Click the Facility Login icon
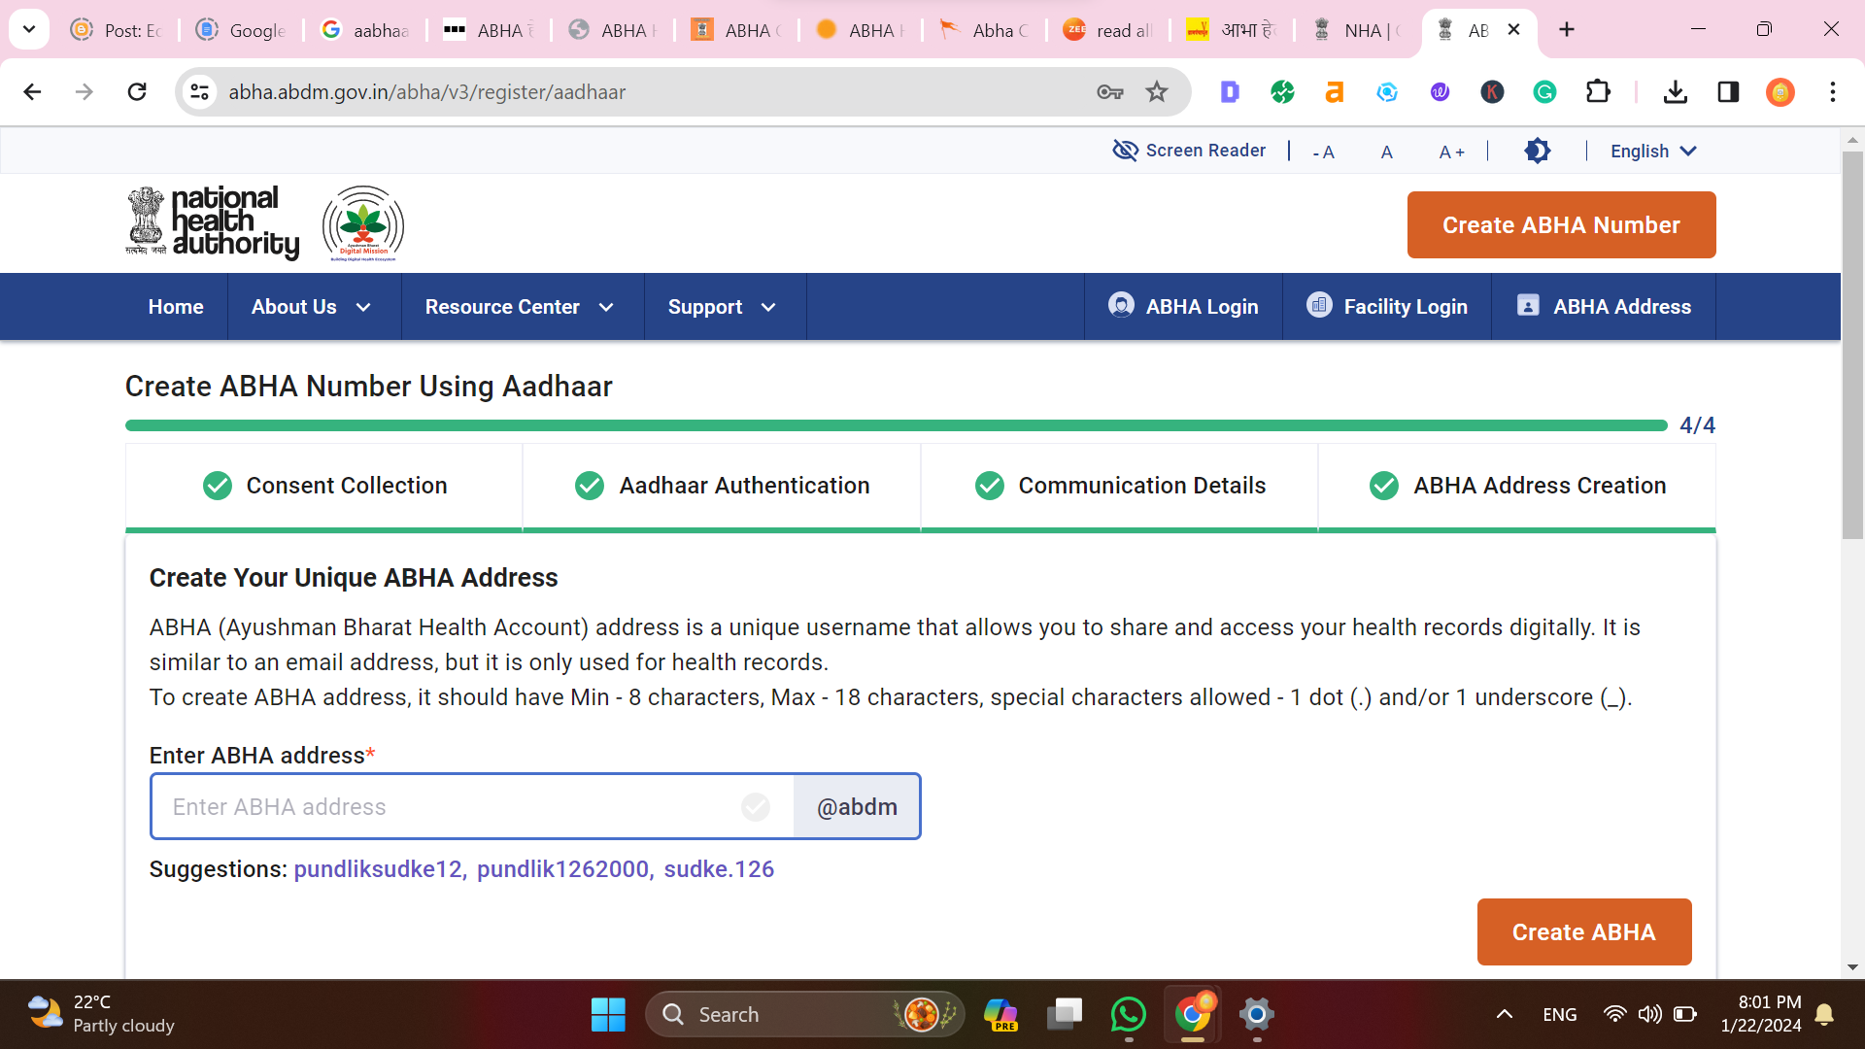This screenshot has height=1049, width=1865. pyautogui.click(x=1318, y=306)
